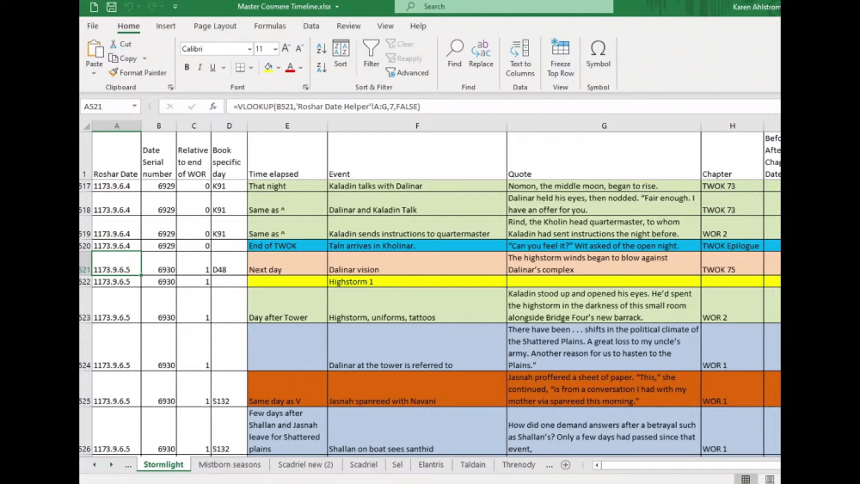
Task: Open the Name Box dropdown
Action: pos(134,107)
